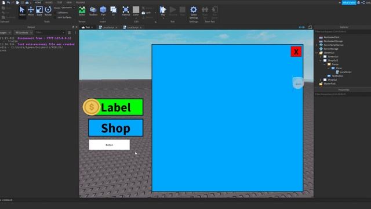Activate the Rotate tool
This screenshot has width=371, height=209.
click(48, 11)
